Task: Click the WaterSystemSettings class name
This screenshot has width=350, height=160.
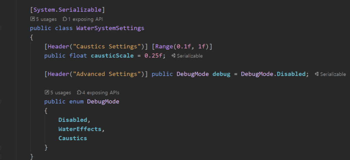Action: tap(110, 28)
